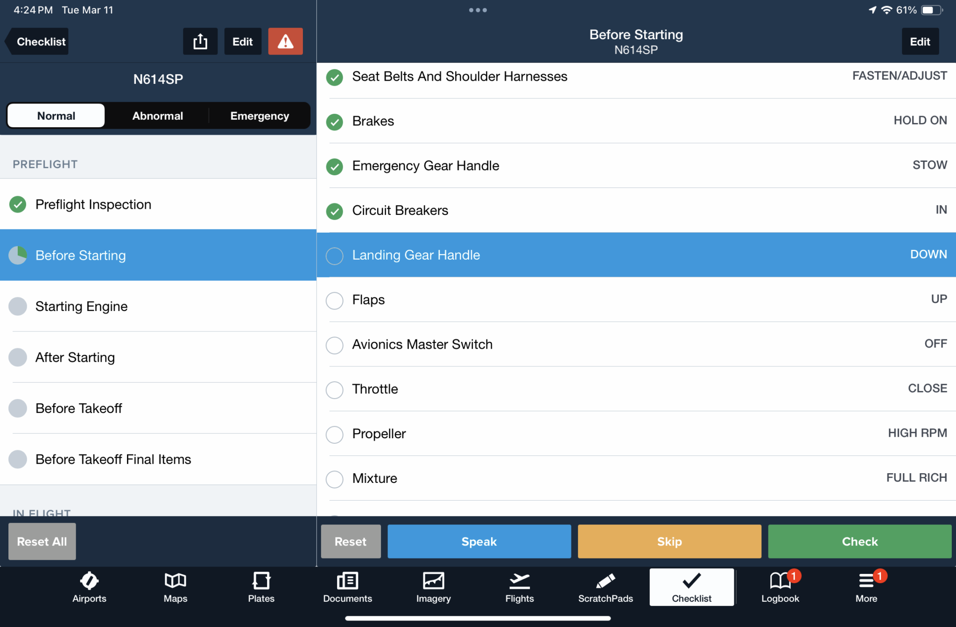This screenshot has width=956, height=627.
Task: Tap the share/export icon
Action: [200, 41]
